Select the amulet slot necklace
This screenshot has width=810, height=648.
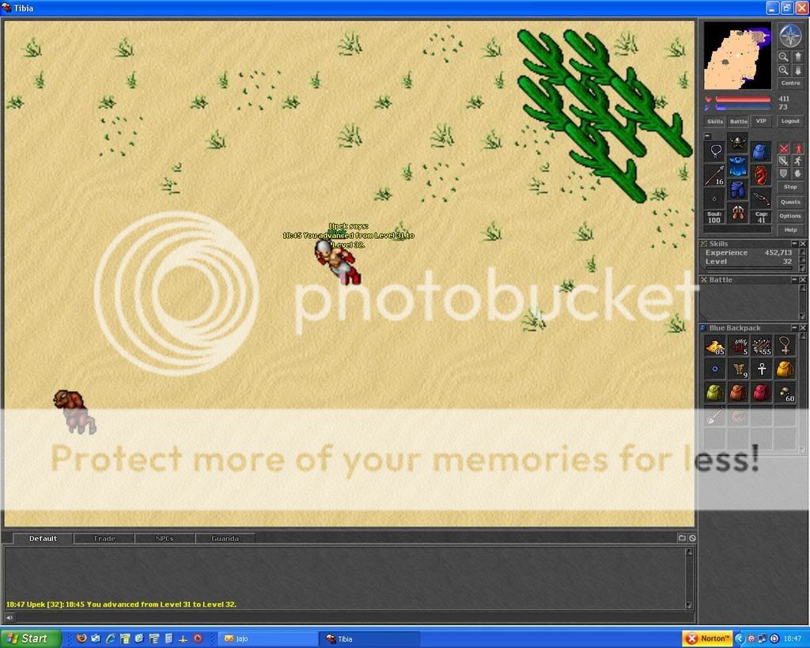[715, 151]
